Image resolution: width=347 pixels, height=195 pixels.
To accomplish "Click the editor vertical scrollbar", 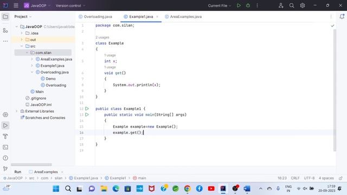I will (335, 90).
